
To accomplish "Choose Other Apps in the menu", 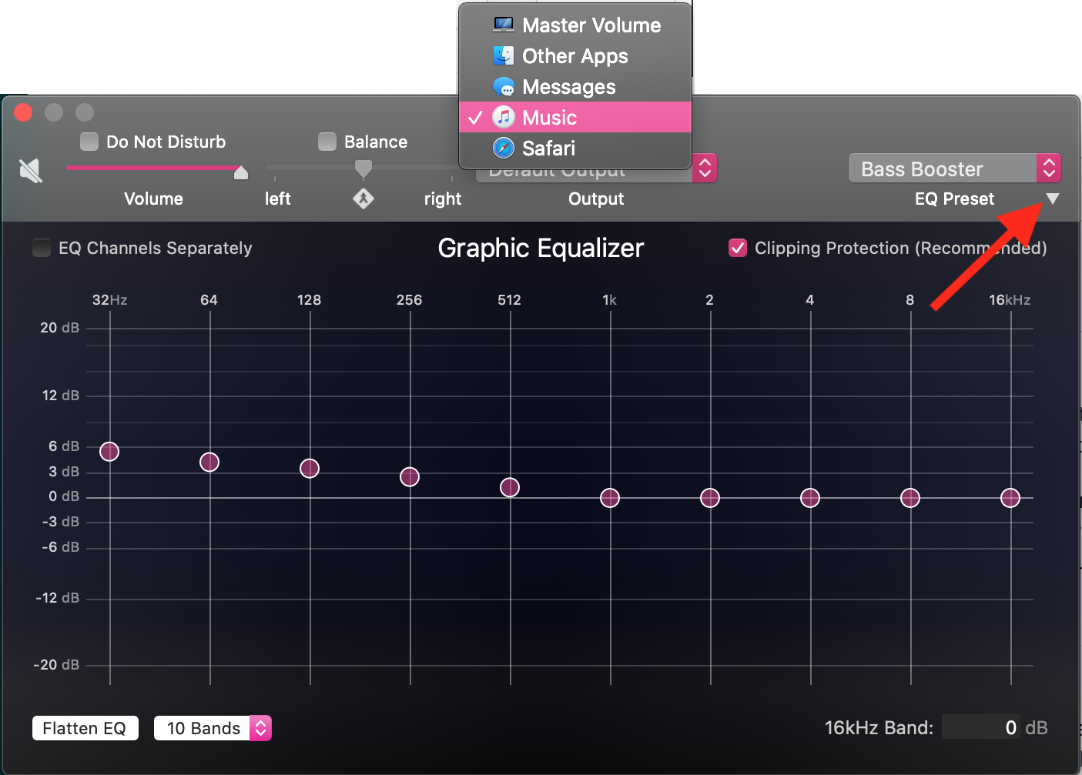I will [574, 56].
